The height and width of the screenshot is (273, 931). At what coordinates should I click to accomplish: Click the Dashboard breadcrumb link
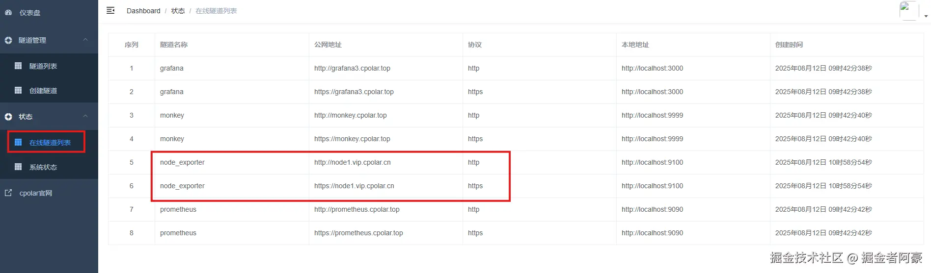pyautogui.click(x=143, y=11)
